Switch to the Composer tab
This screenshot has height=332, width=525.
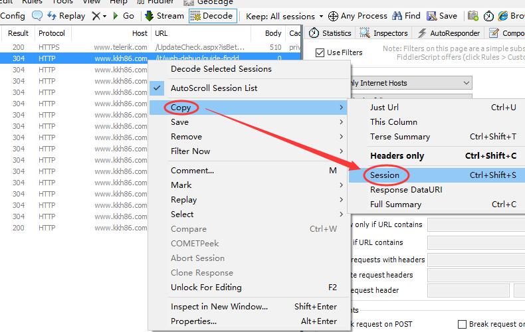[x=506, y=33]
